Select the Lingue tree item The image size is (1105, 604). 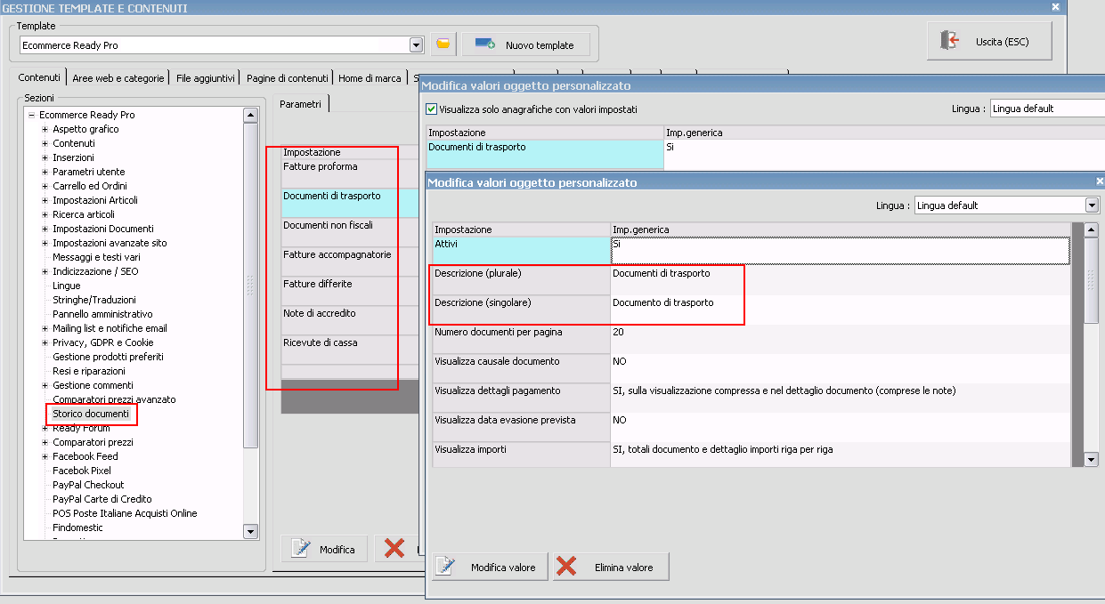click(x=67, y=286)
